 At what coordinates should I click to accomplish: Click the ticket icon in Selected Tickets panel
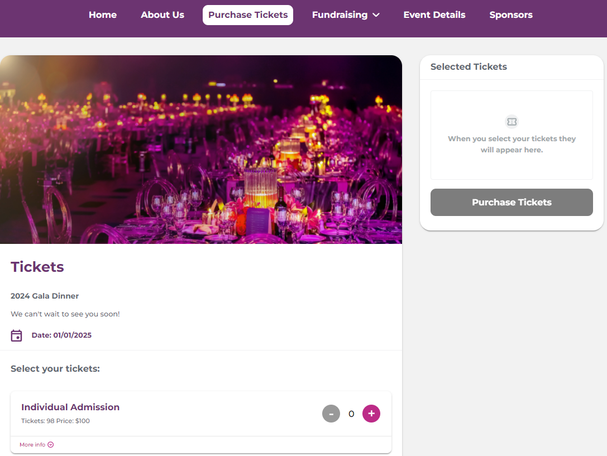512,121
